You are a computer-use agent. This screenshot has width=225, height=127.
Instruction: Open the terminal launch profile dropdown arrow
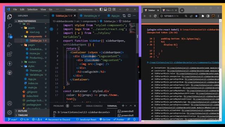click(x=126, y=106)
